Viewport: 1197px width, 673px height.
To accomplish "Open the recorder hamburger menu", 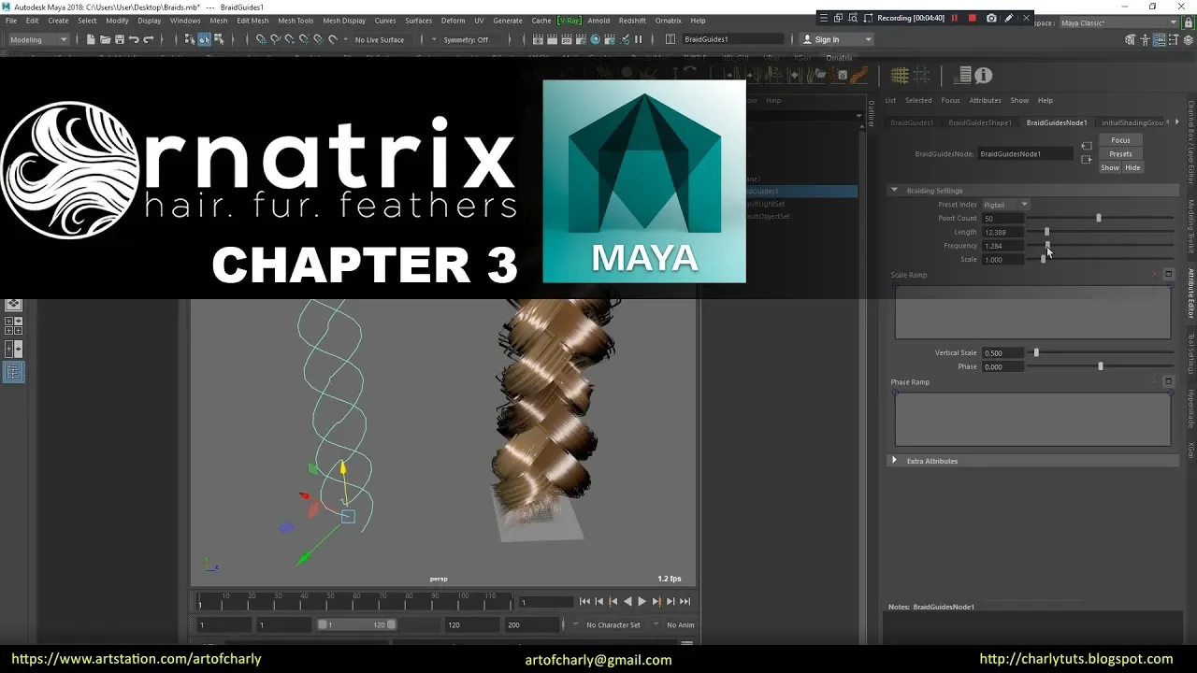I will [823, 18].
